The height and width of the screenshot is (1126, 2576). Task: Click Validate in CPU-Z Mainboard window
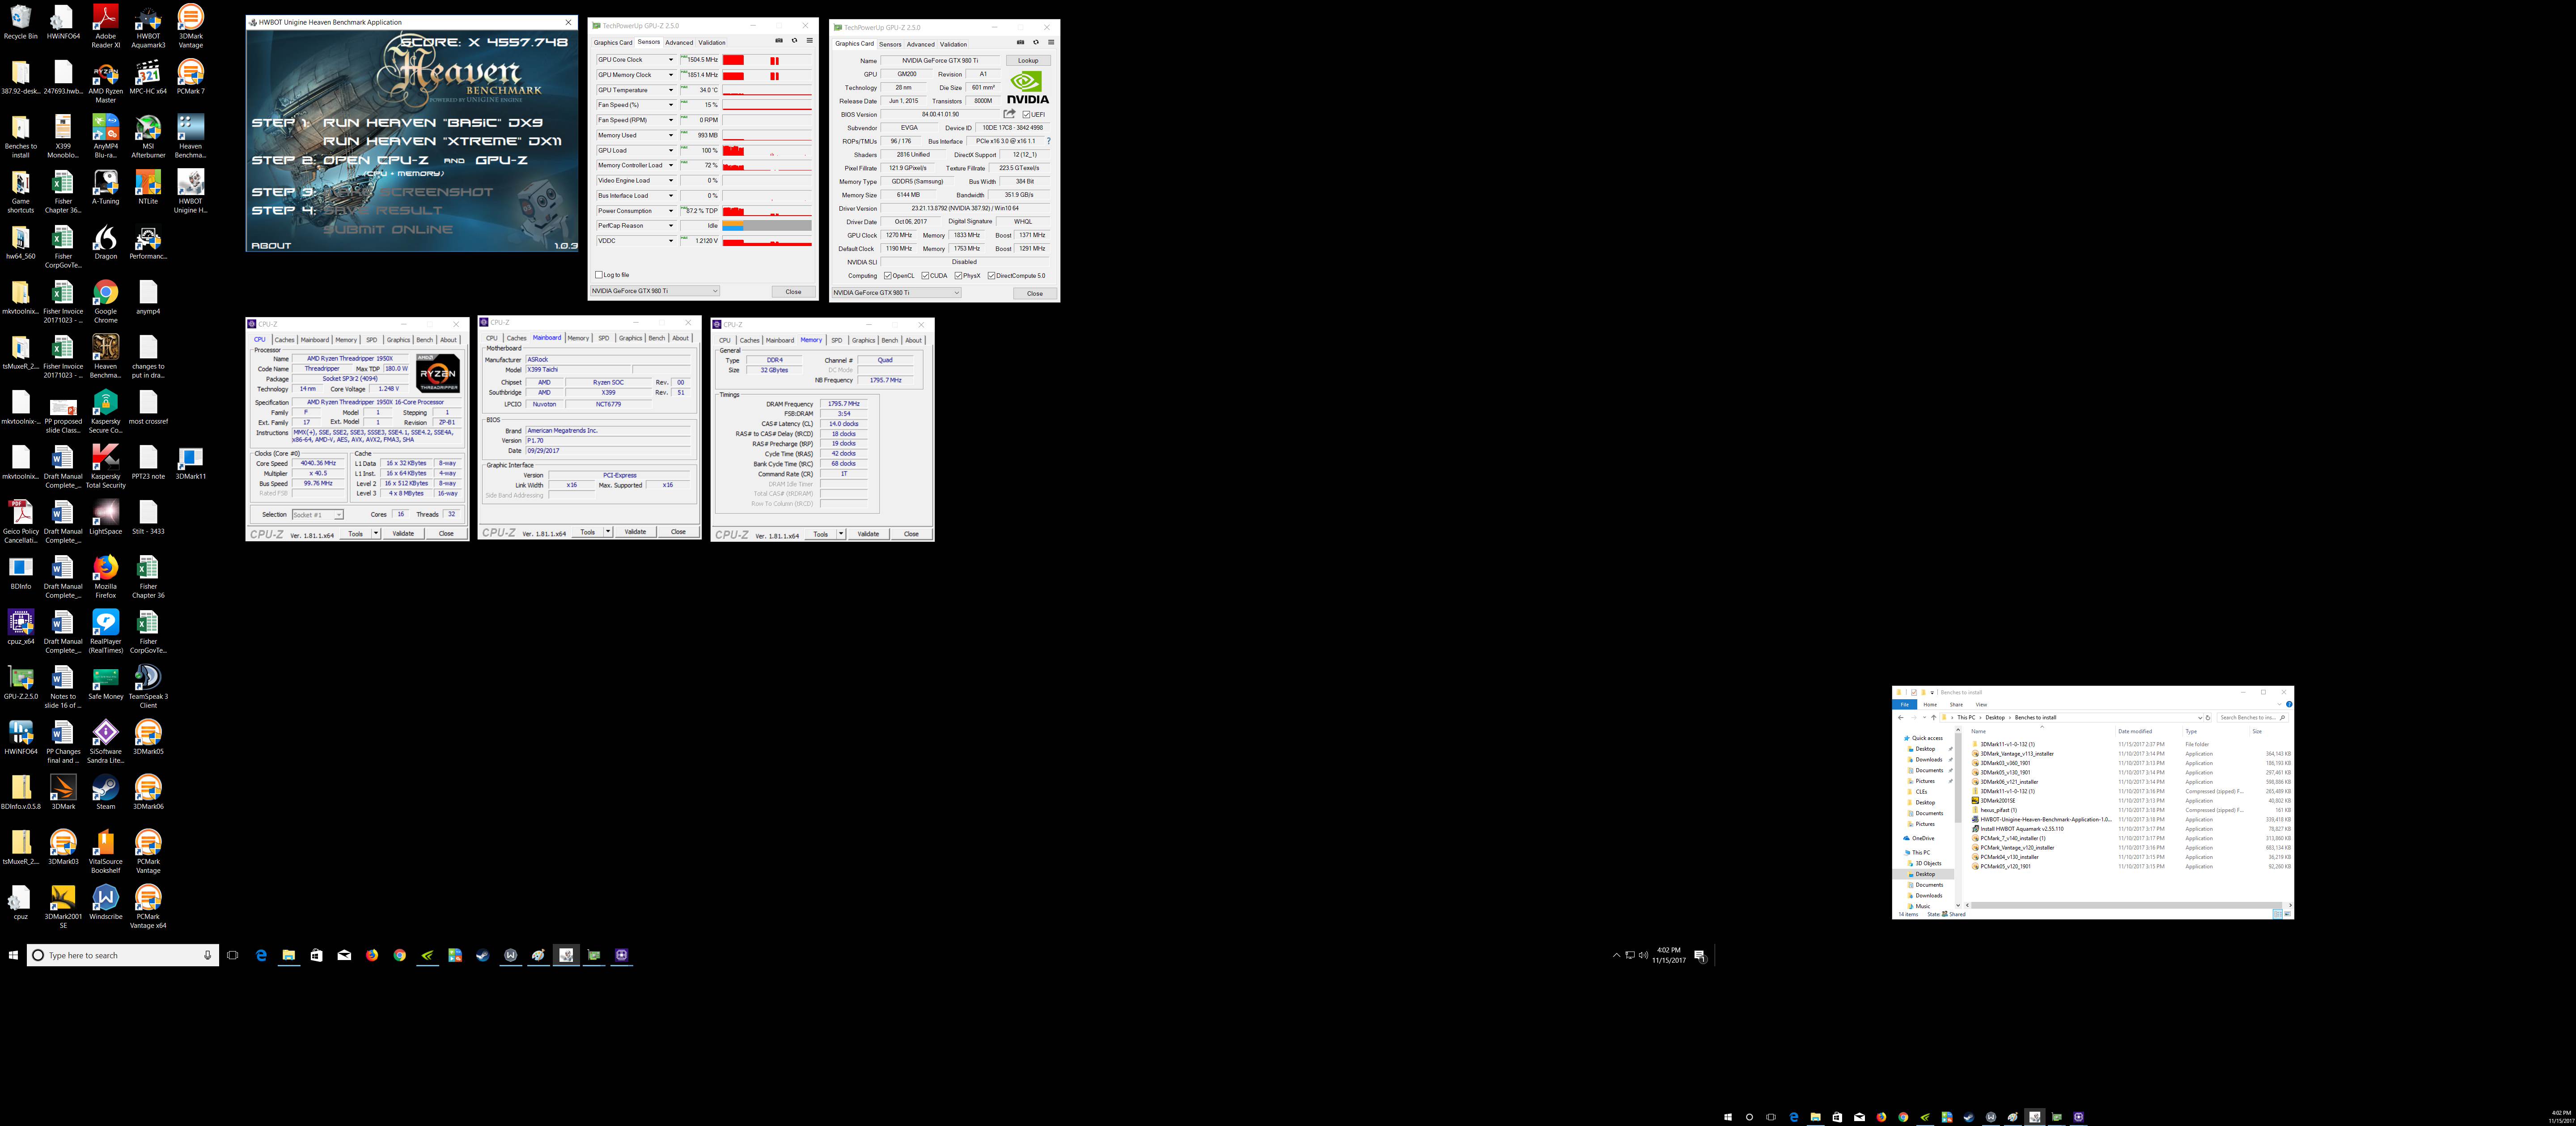[x=635, y=532]
